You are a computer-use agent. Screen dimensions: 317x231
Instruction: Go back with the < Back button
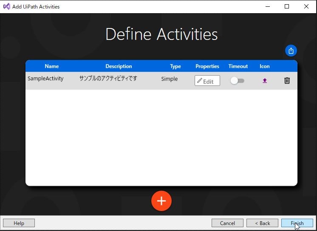click(x=262, y=223)
